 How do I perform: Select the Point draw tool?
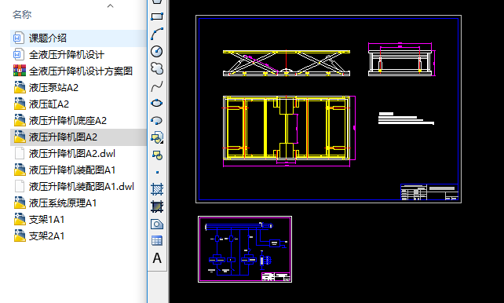[157, 172]
